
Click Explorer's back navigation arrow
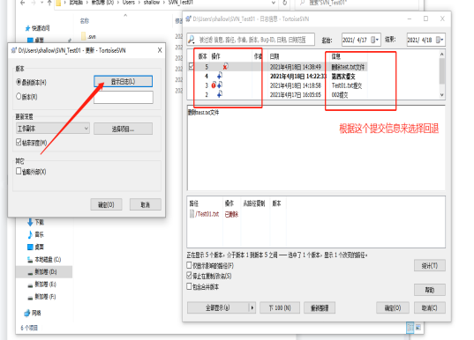(23, 3)
